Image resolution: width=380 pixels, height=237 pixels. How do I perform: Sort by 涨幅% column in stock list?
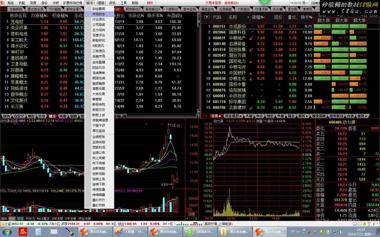258,17
